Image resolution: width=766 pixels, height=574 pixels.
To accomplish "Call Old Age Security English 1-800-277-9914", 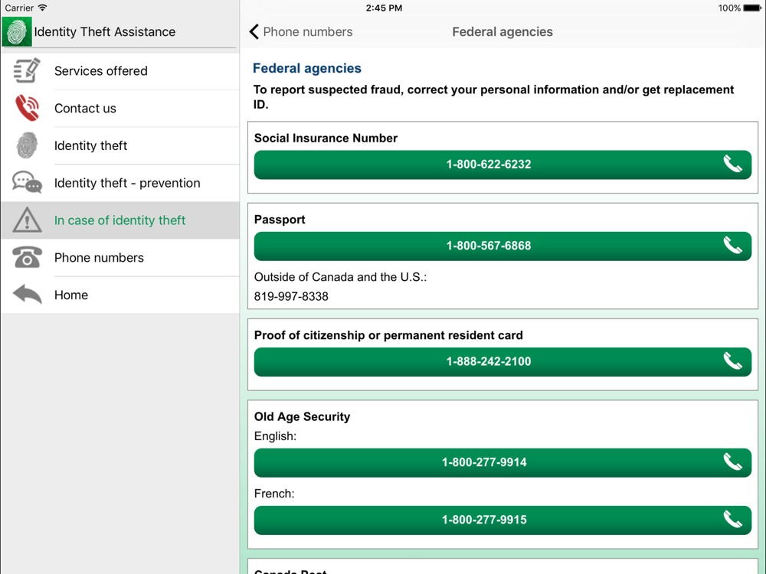I will point(502,463).
